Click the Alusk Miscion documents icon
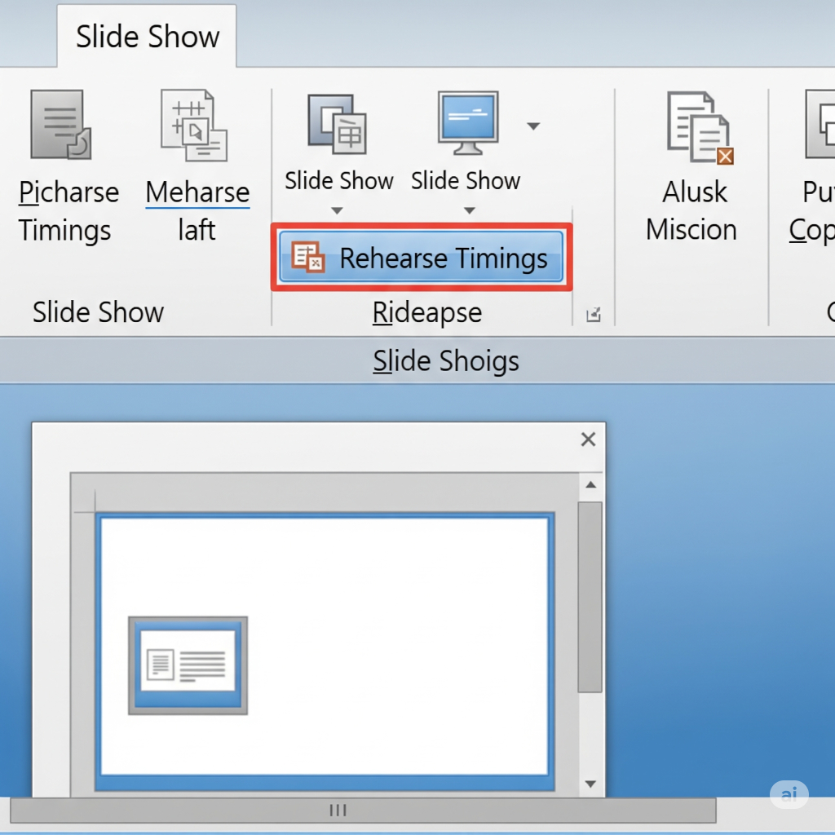Viewport: 835px width, 835px height. [698, 128]
